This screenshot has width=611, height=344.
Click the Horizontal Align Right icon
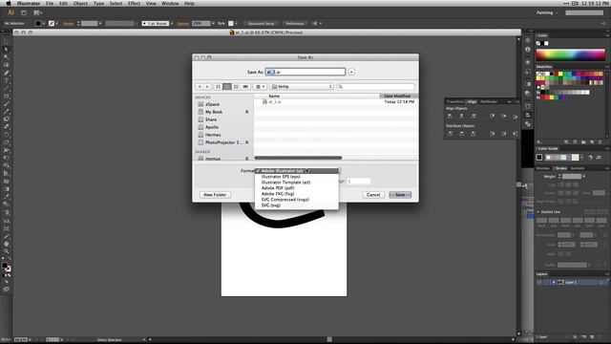(x=474, y=117)
